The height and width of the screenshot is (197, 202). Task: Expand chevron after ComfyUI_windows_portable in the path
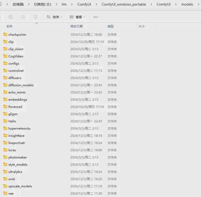tap(151, 4)
